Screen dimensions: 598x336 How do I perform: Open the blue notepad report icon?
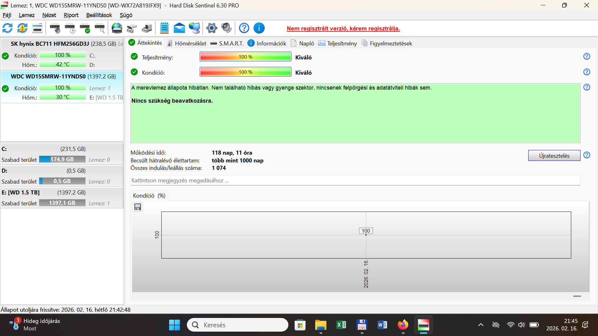tap(164, 28)
